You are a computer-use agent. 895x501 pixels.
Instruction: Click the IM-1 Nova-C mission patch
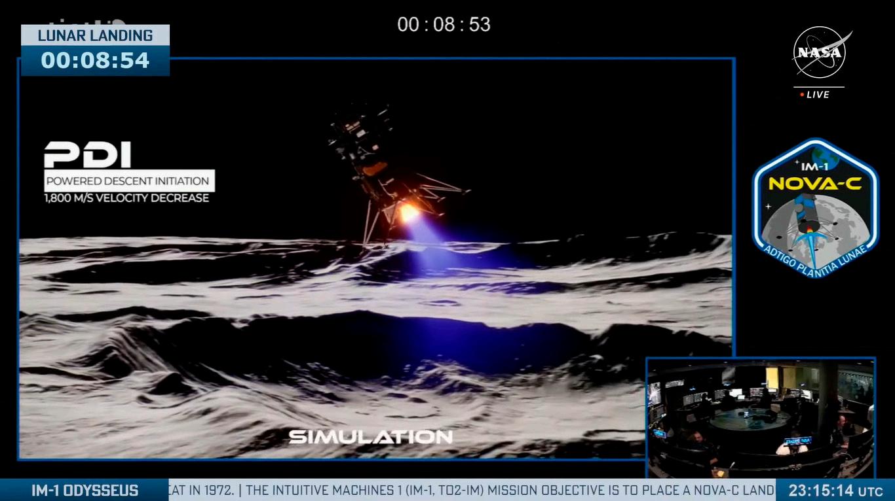point(815,208)
